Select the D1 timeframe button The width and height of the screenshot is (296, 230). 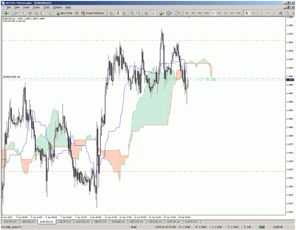click(226, 13)
